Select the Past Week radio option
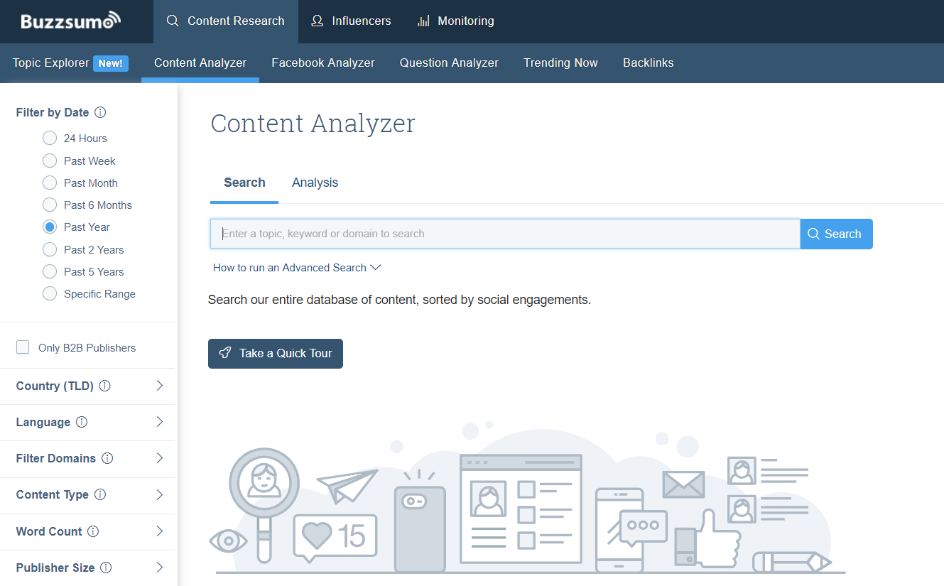Viewport: 944px width, 586px height. pos(50,161)
